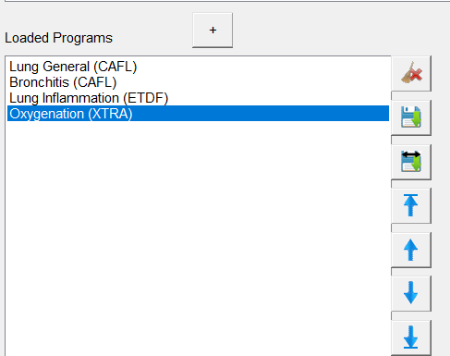Image resolution: width=450 pixels, height=356 pixels.
Task: Select Lung General (CAFL) program
Action: tap(73, 67)
